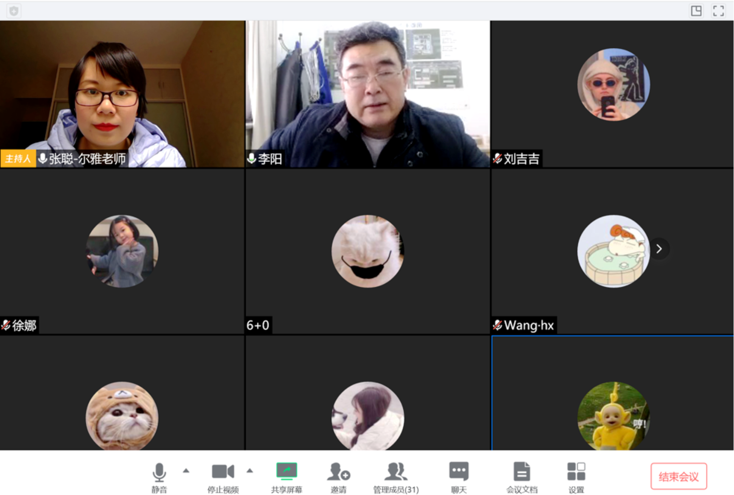Select the 6+0 participant tile
This screenshot has width=734, height=495.
point(368,251)
